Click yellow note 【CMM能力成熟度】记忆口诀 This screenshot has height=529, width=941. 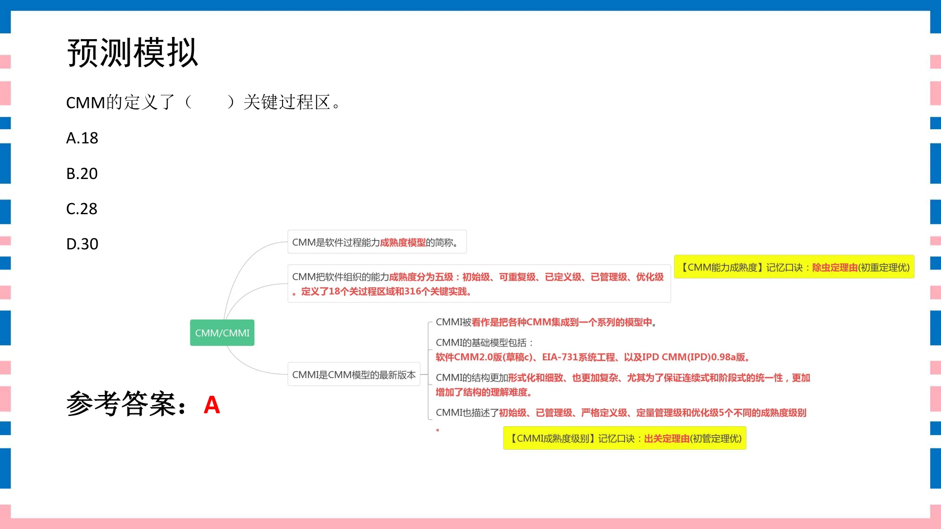pos(794,267)
